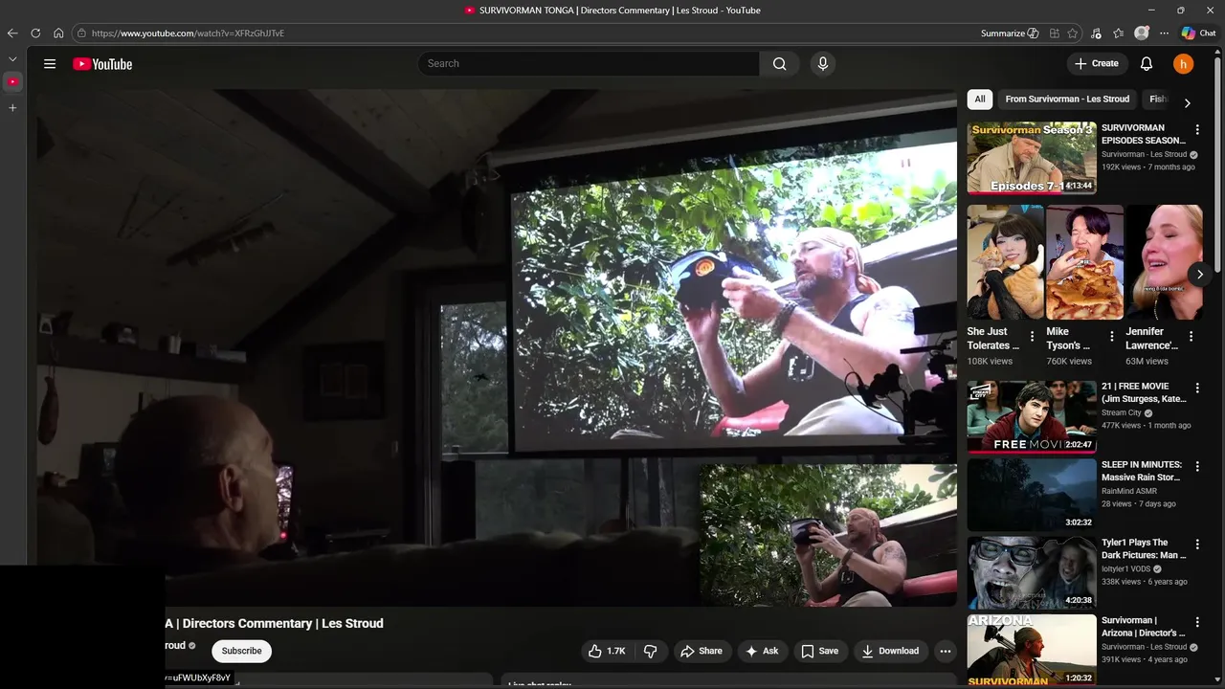Like the video with the 1.7K thumbs-up

(607, 651)
